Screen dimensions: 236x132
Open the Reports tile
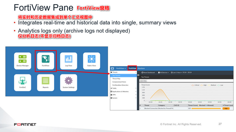tap(46, 82)
